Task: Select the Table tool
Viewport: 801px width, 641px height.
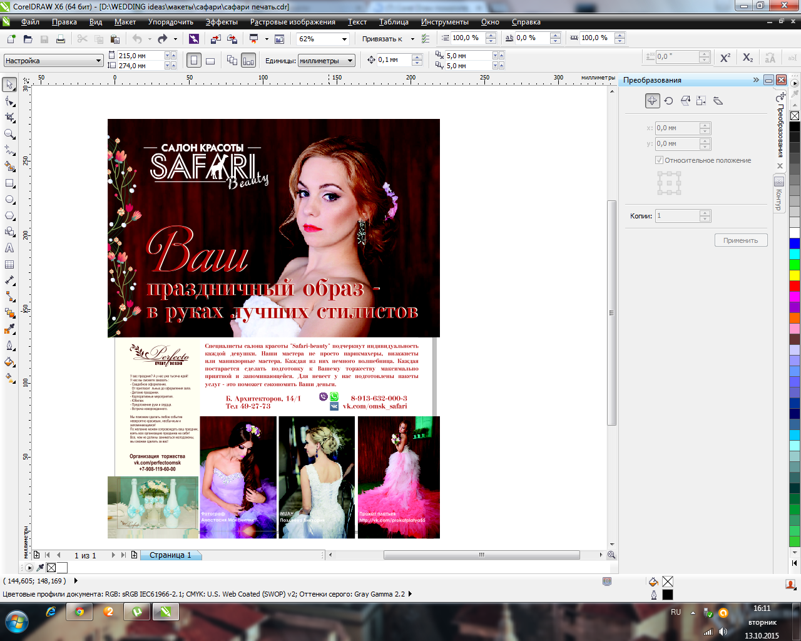Action: point(10,264)
